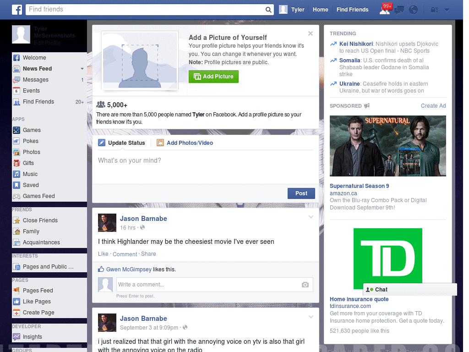Open the Kei Nishikori trending topic
Image resolution: width=469 pixels, height=352 pixels.
click(356, 44)
